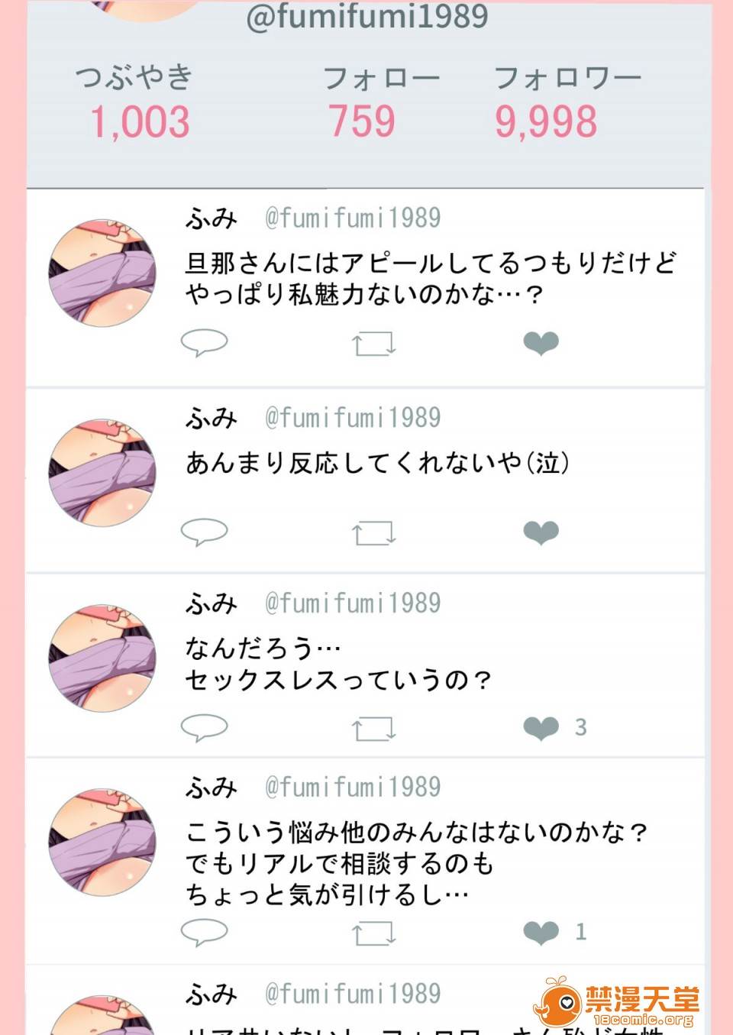Screen dimensions: 733x1035
Task: Click the ふみ username on the first post
Action: (x=212, y=218)
